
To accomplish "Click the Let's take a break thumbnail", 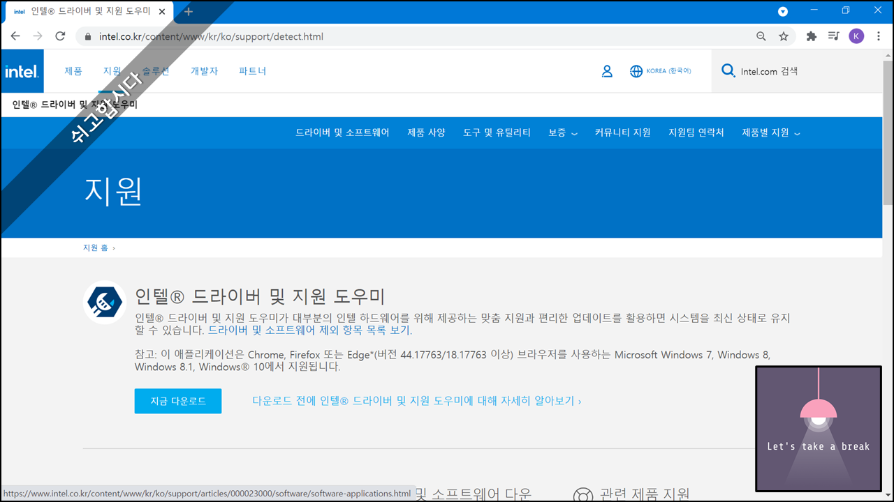I will 819,429.
